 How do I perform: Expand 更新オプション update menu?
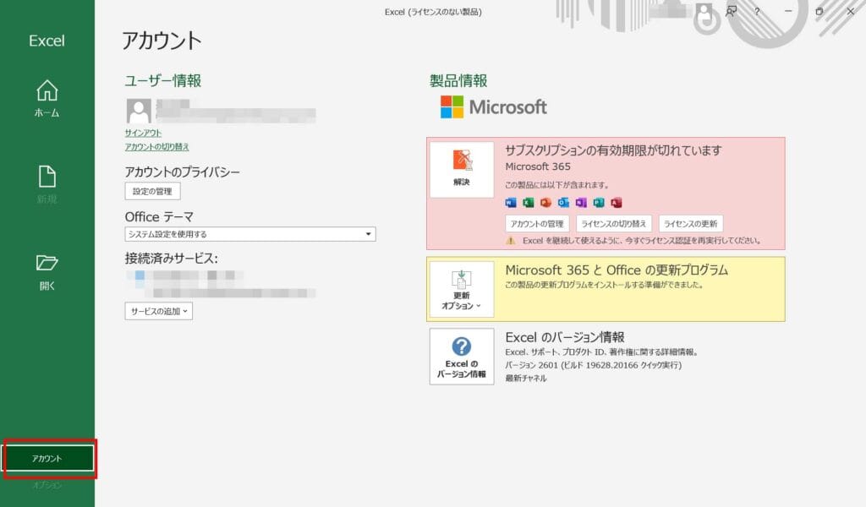pos(462,291)
